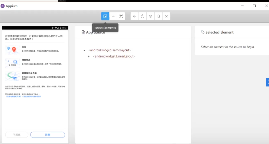The height and width of the screenshot is (144, 269).
Task: Choose the Tap By Coordinates tool
Action: click(x=121, y=16)
